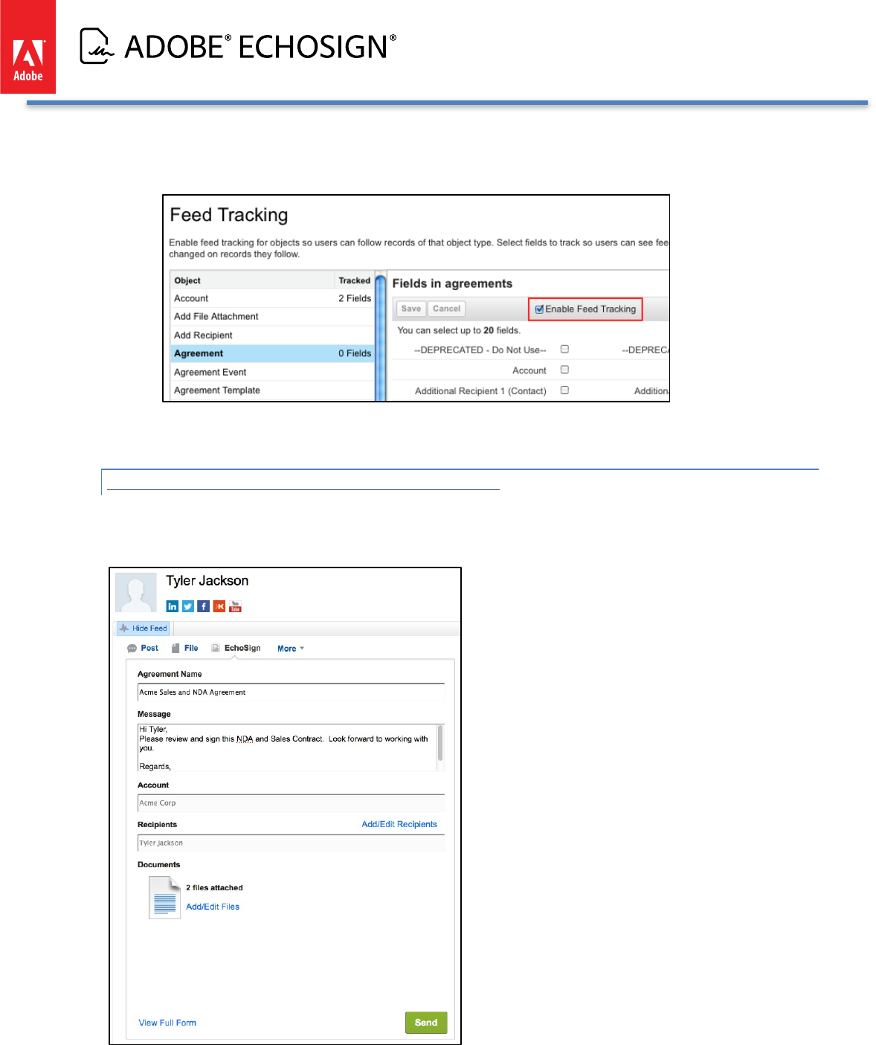Click the Tyler Jackson name heading
The height and width of the screenshot is (1045, 876).
(207, 581)
